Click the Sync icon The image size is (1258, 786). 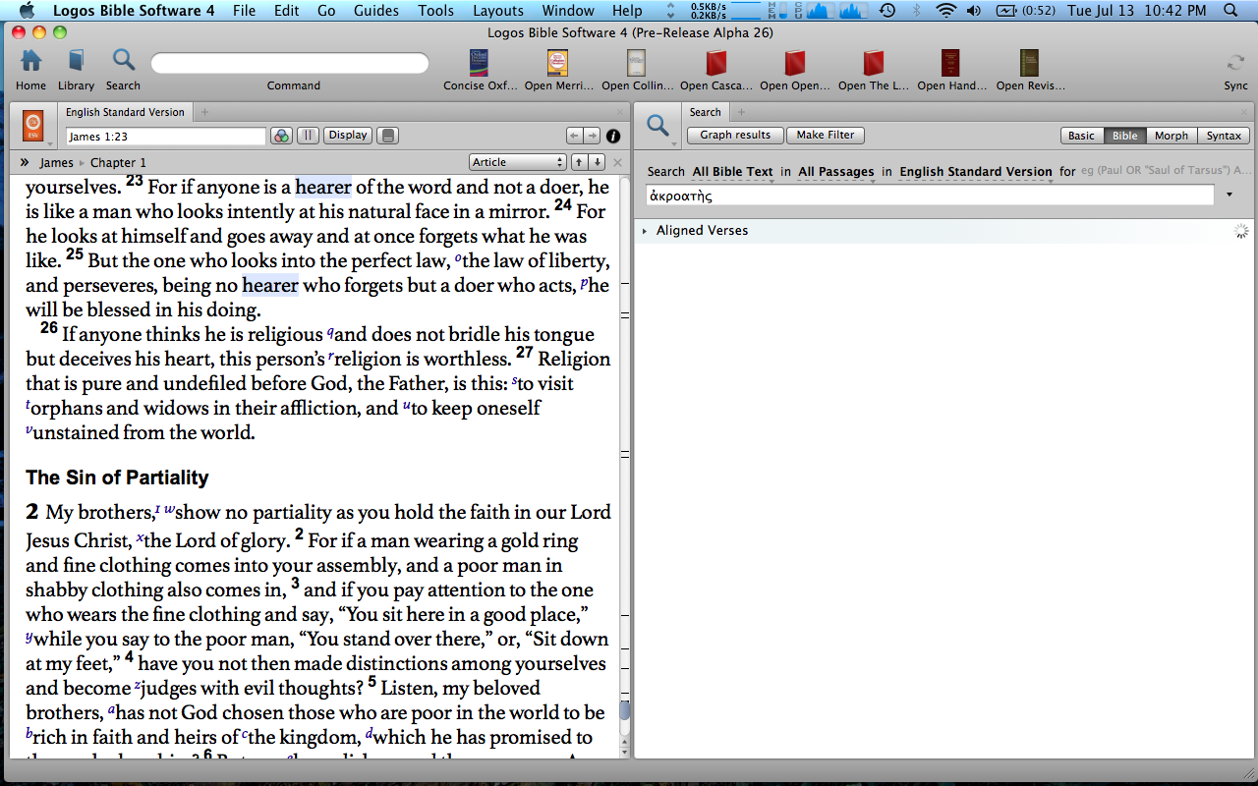1235,63
